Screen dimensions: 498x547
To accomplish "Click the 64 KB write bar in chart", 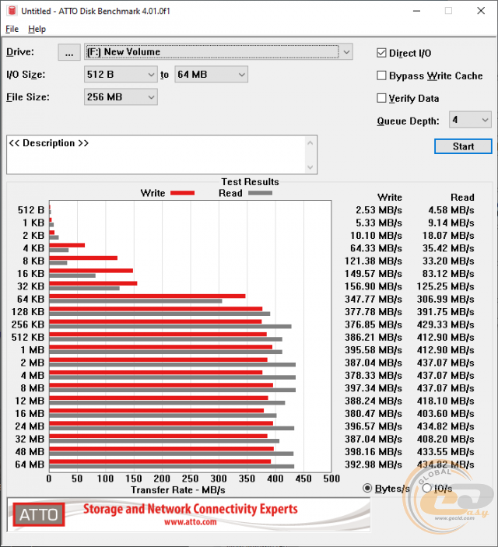I will click(147, 296).
